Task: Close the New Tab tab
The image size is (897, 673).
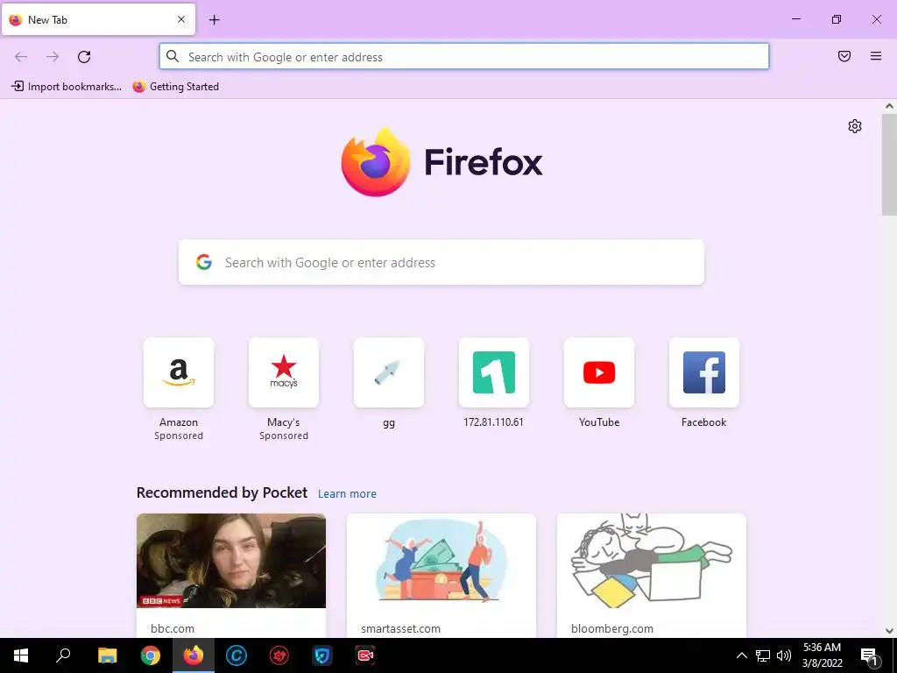Action: pos(181,19)
